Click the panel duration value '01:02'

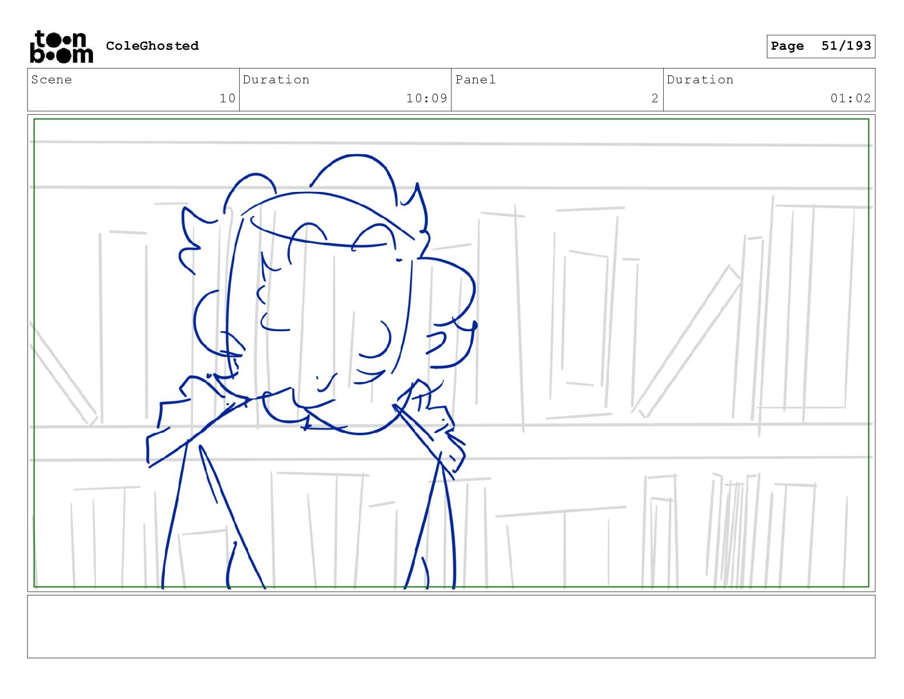coord(851,98)
